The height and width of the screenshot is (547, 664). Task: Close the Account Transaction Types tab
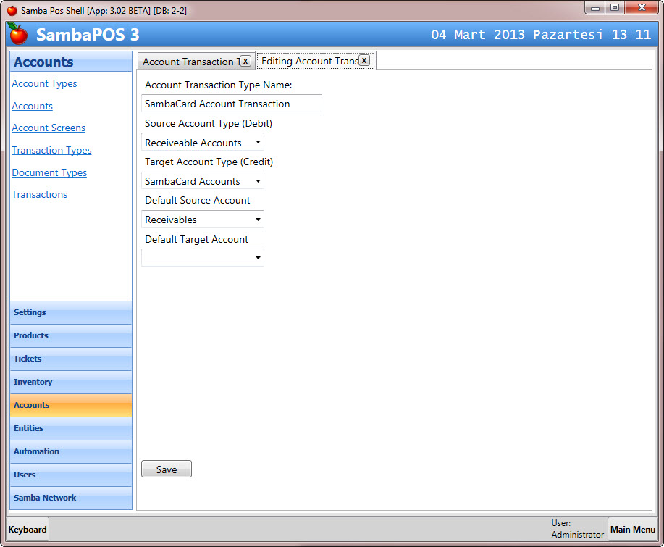point(245,62)
